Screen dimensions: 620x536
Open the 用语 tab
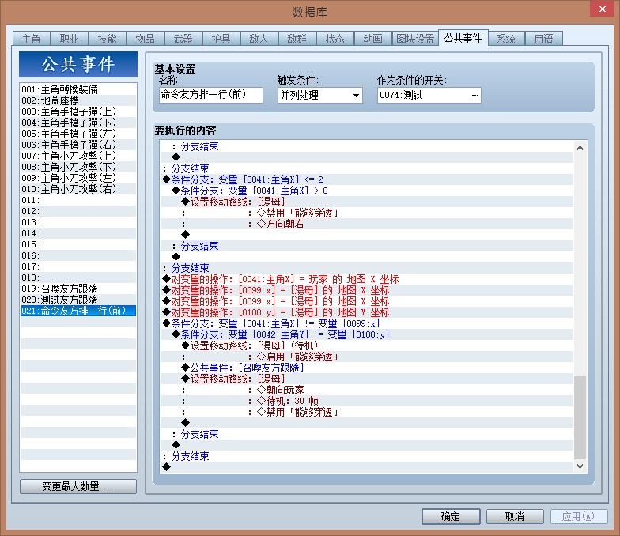coord(544,39)
